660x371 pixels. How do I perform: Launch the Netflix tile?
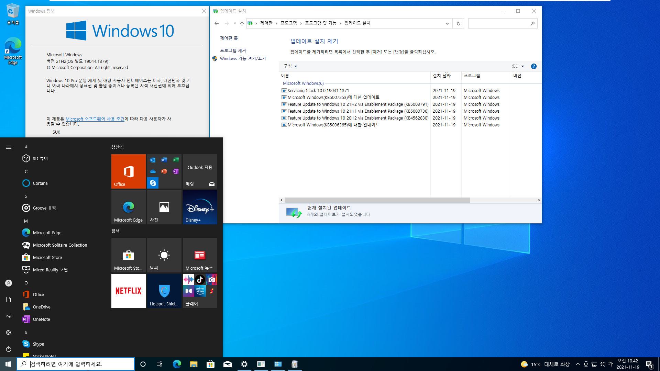(128, 291)
